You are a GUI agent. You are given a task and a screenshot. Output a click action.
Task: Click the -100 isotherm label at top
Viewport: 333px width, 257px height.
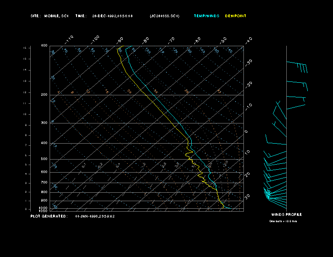(x=95, y=40)
